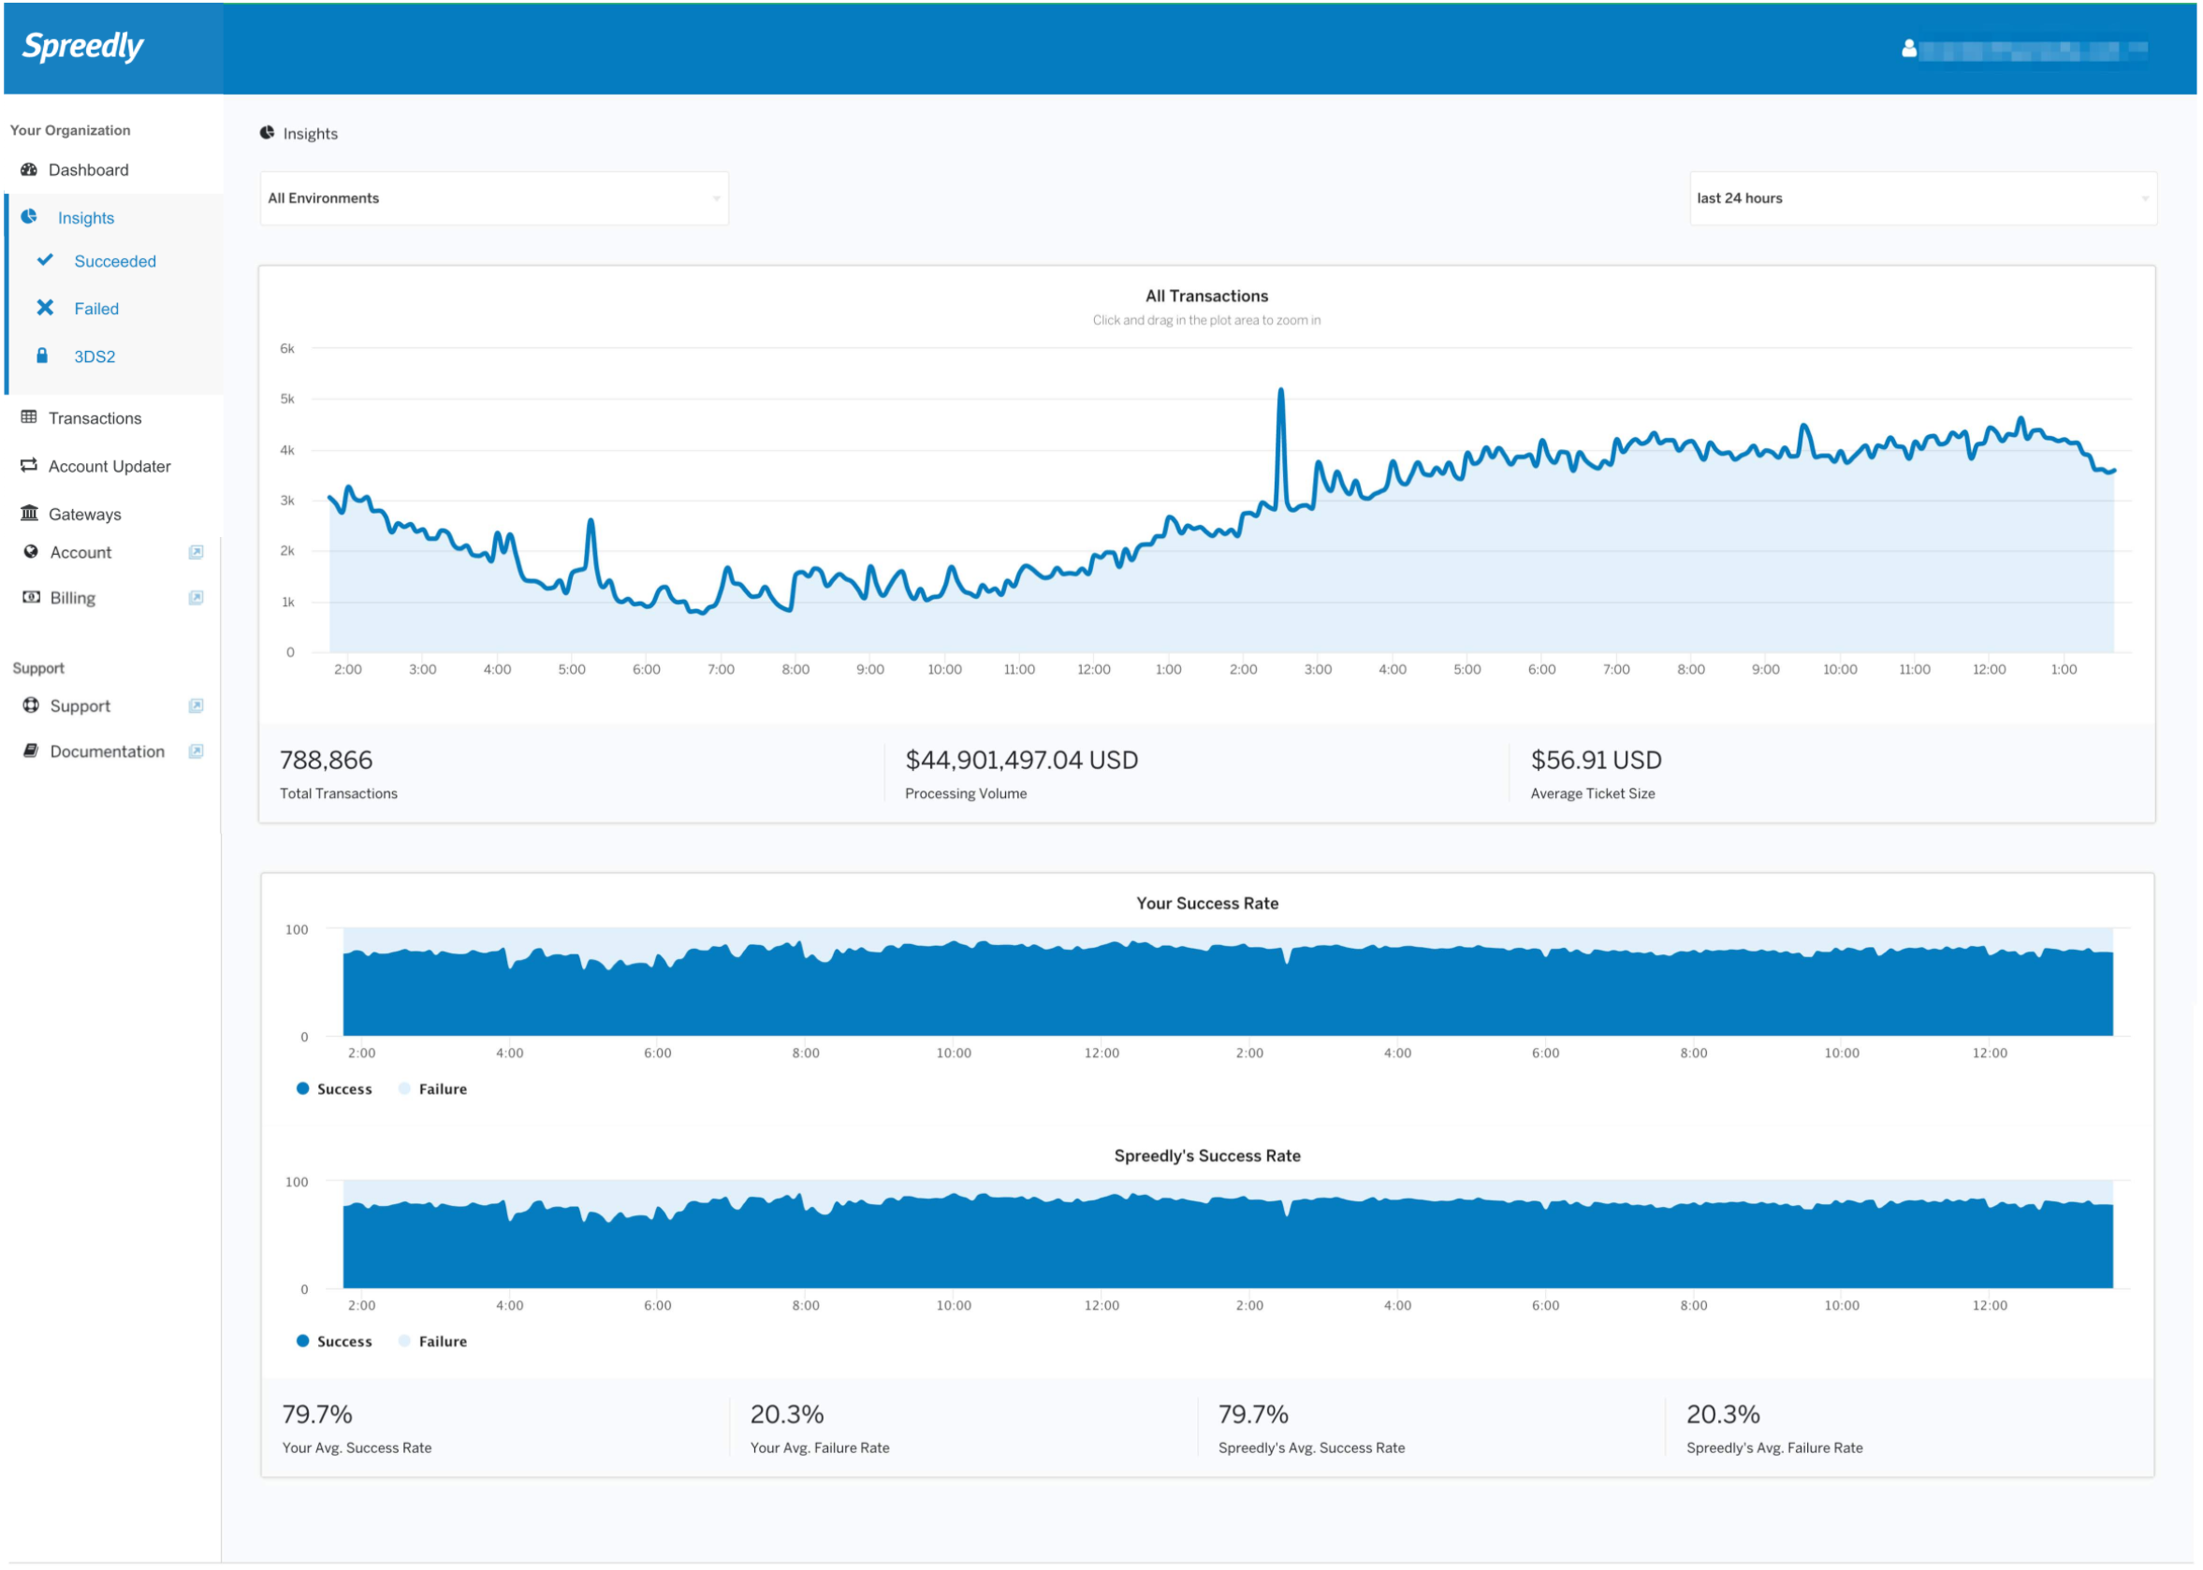Image resolution: width=2203 pixels, height=1570 pixels.
Task: Click the 3DS2 lock icon
Action: (x=41, y=356)
